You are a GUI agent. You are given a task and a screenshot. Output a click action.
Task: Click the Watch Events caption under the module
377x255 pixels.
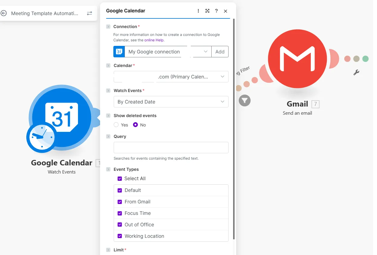(62, 172)
